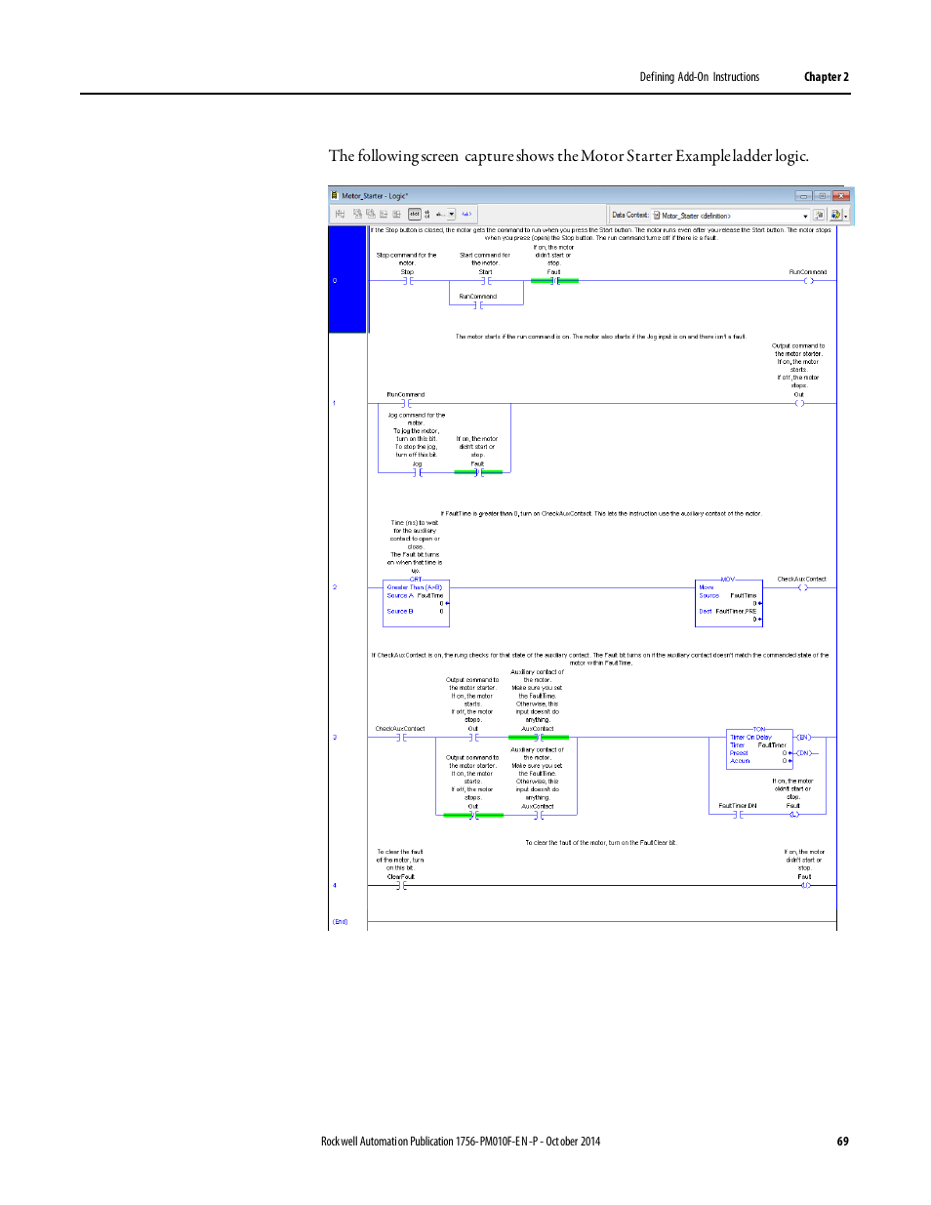Select the lower AuxContact contact on rung 3 branch

tap(538, 814)
